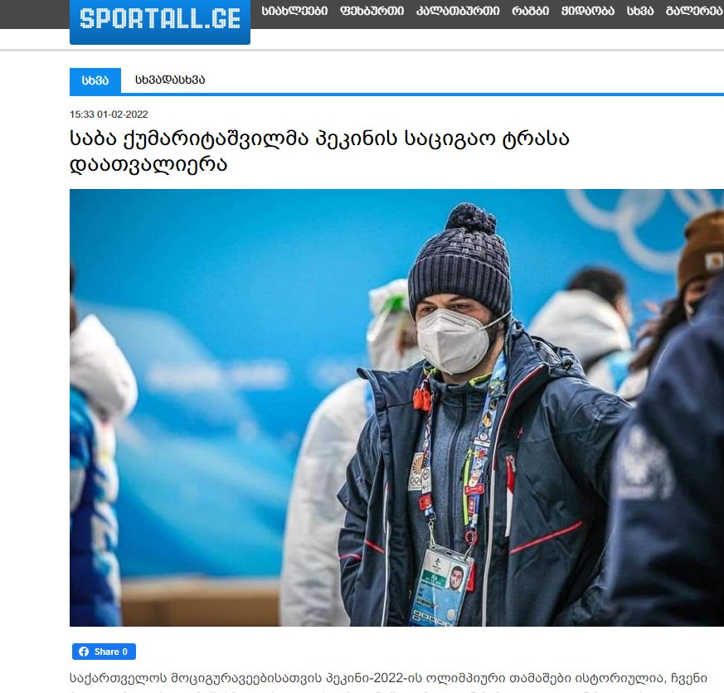
Task: Select the blue სხვა category tab
Action: (95, 80)
